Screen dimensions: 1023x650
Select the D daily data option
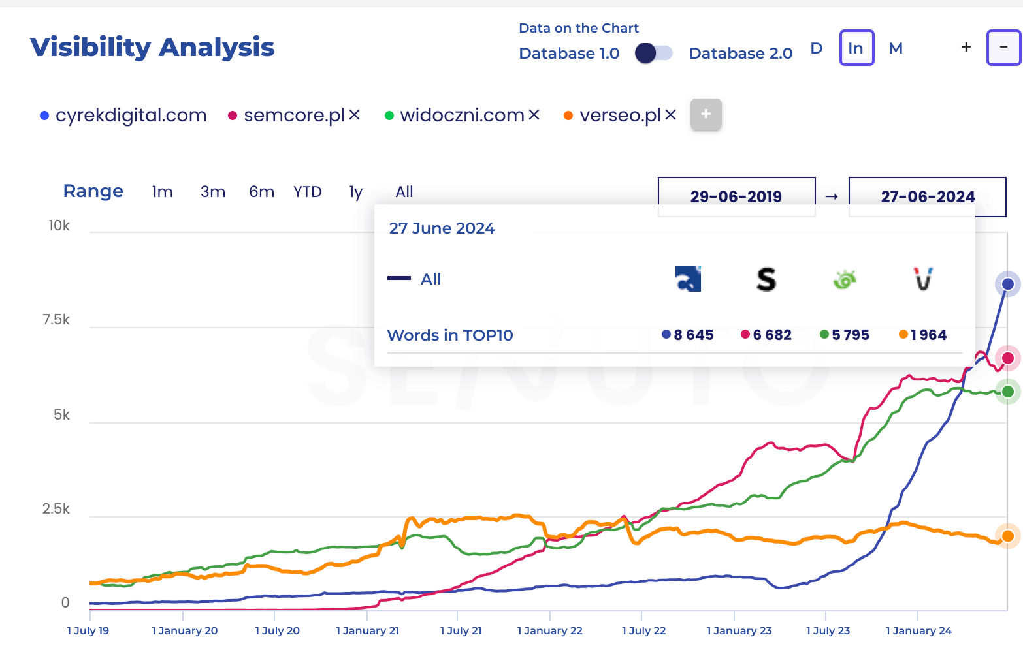point(817,48)
